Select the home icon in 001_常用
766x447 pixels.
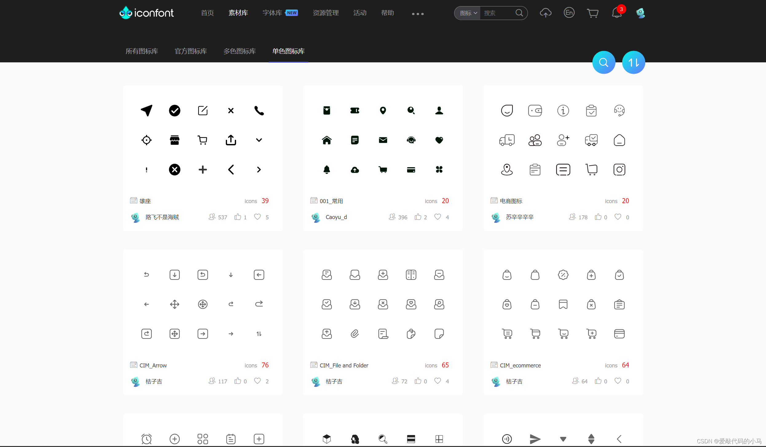pyautogui.click(x=327, y=140)
